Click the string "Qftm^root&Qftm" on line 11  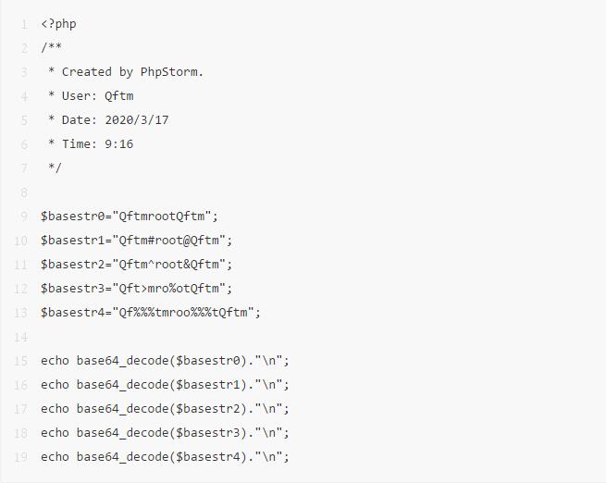(168, 265)
